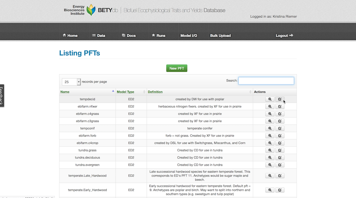Edit the ebifarm.c4grass PFT entry
The height and width of the screenshot is (198, 356).
(x=280, y=114)
